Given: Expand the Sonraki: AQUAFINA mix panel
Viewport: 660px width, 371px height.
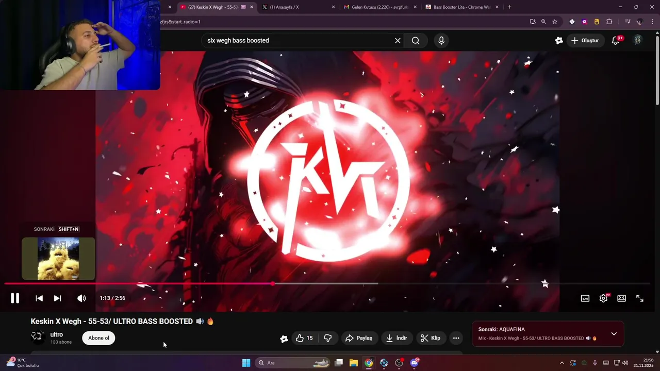Looking at the screenshot, I should click(x=614, y=334).
